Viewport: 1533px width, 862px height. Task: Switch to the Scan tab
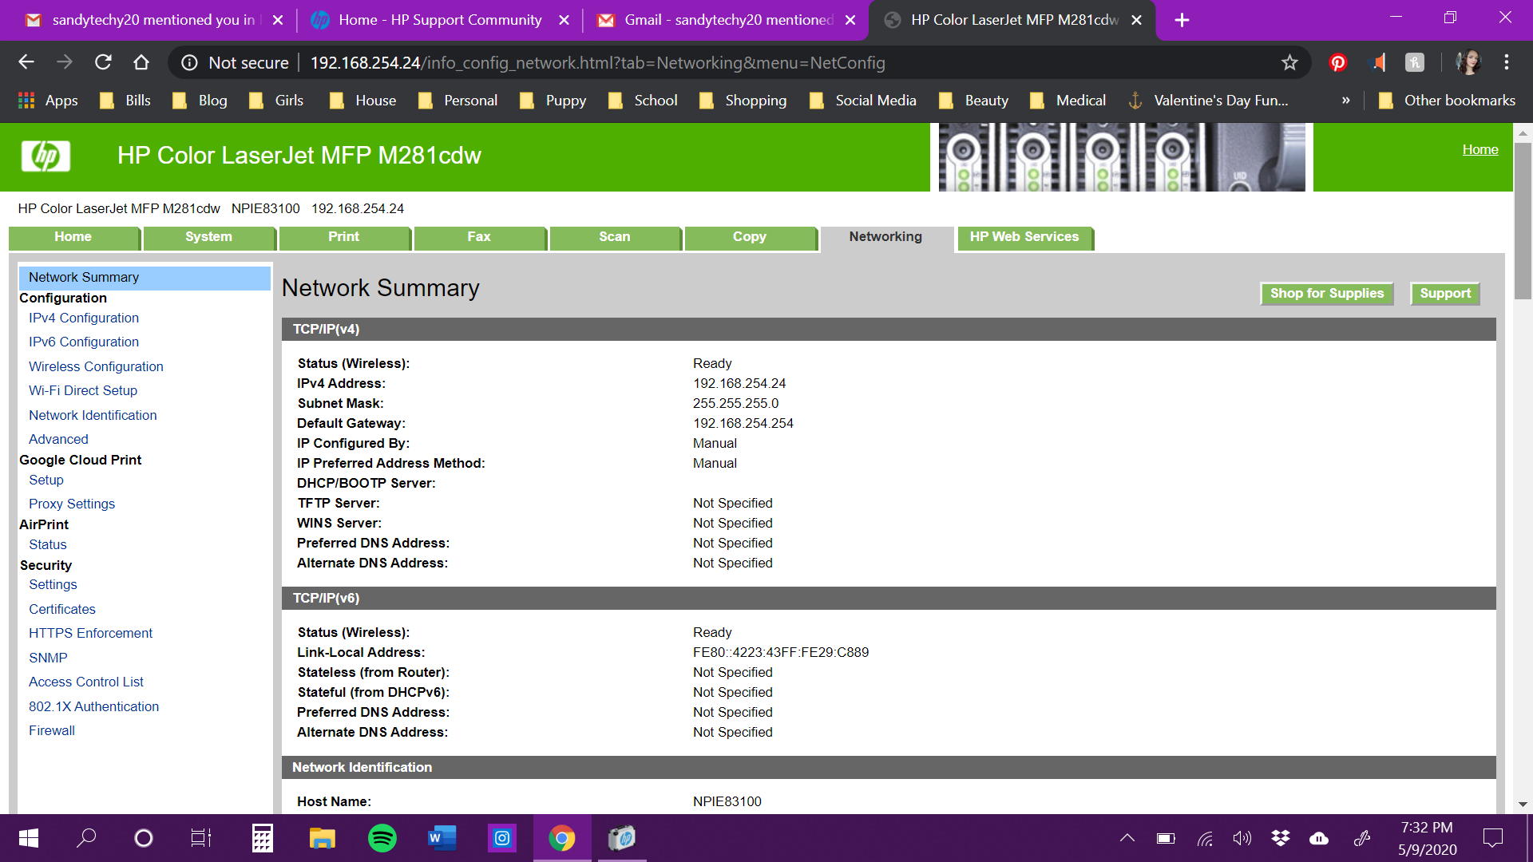[x=615, y=237]
